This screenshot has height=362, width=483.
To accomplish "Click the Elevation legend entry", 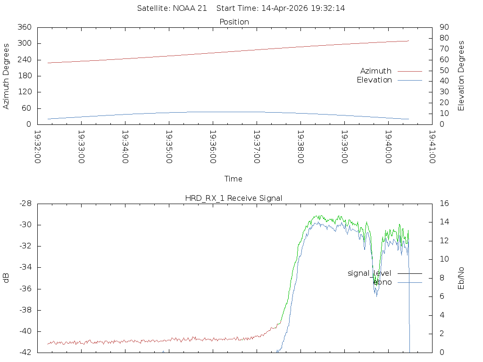I will click(x=374, y=80).
